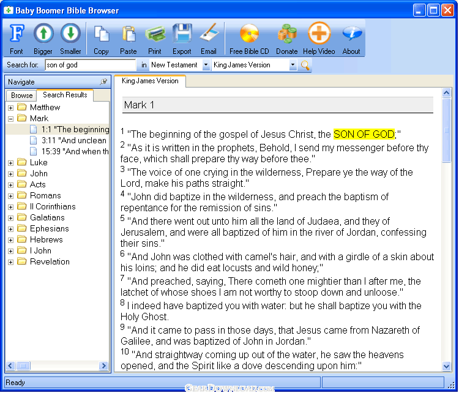This screenshot has height=393, width=459.
Task: Expand the I John results node
Action: (x=10, y=251)
